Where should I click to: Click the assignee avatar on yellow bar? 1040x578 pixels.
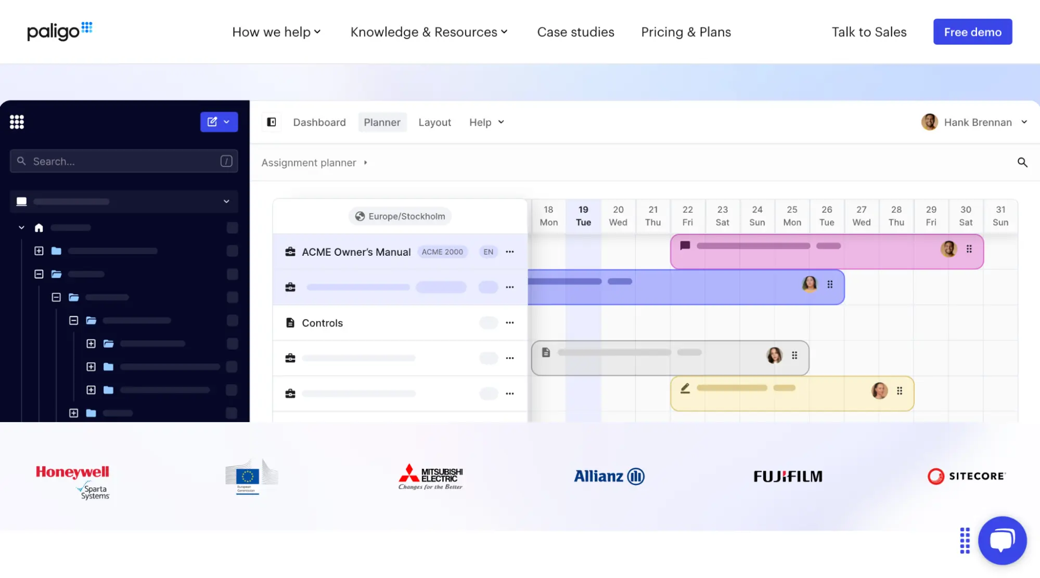point(880,391)
